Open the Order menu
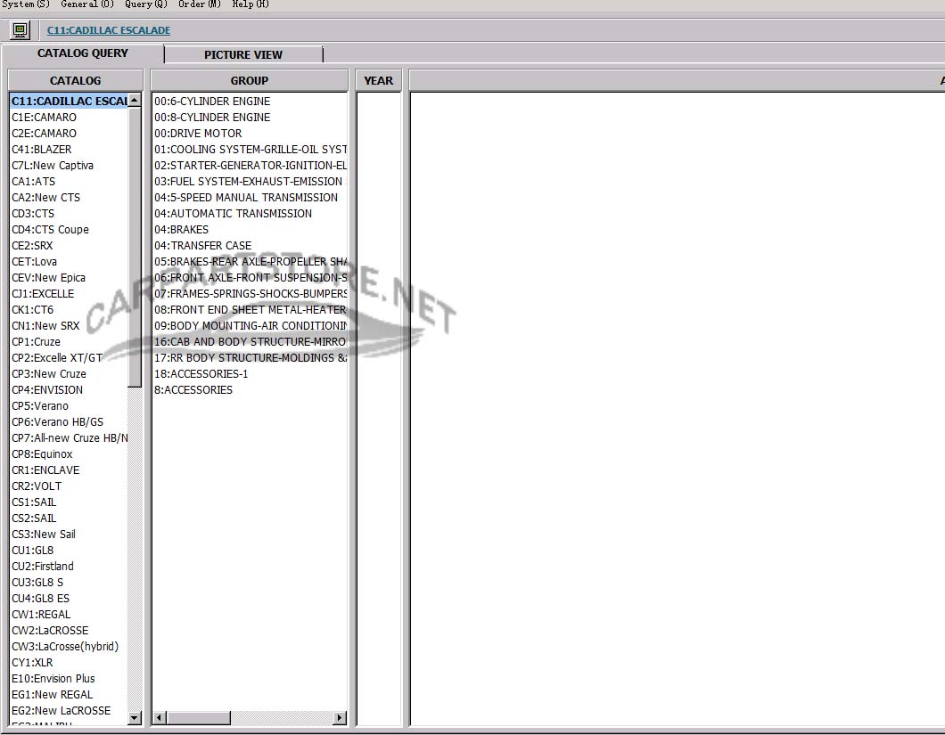Viewport: 945px width, 735px height. tap(199, 4)
